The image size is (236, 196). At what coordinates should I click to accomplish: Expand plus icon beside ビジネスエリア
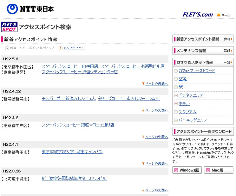point(176,95)
